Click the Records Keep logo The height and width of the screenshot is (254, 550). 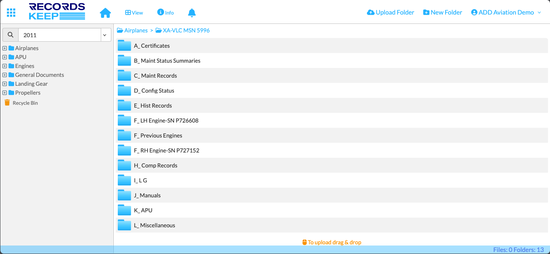coord(57,12)
